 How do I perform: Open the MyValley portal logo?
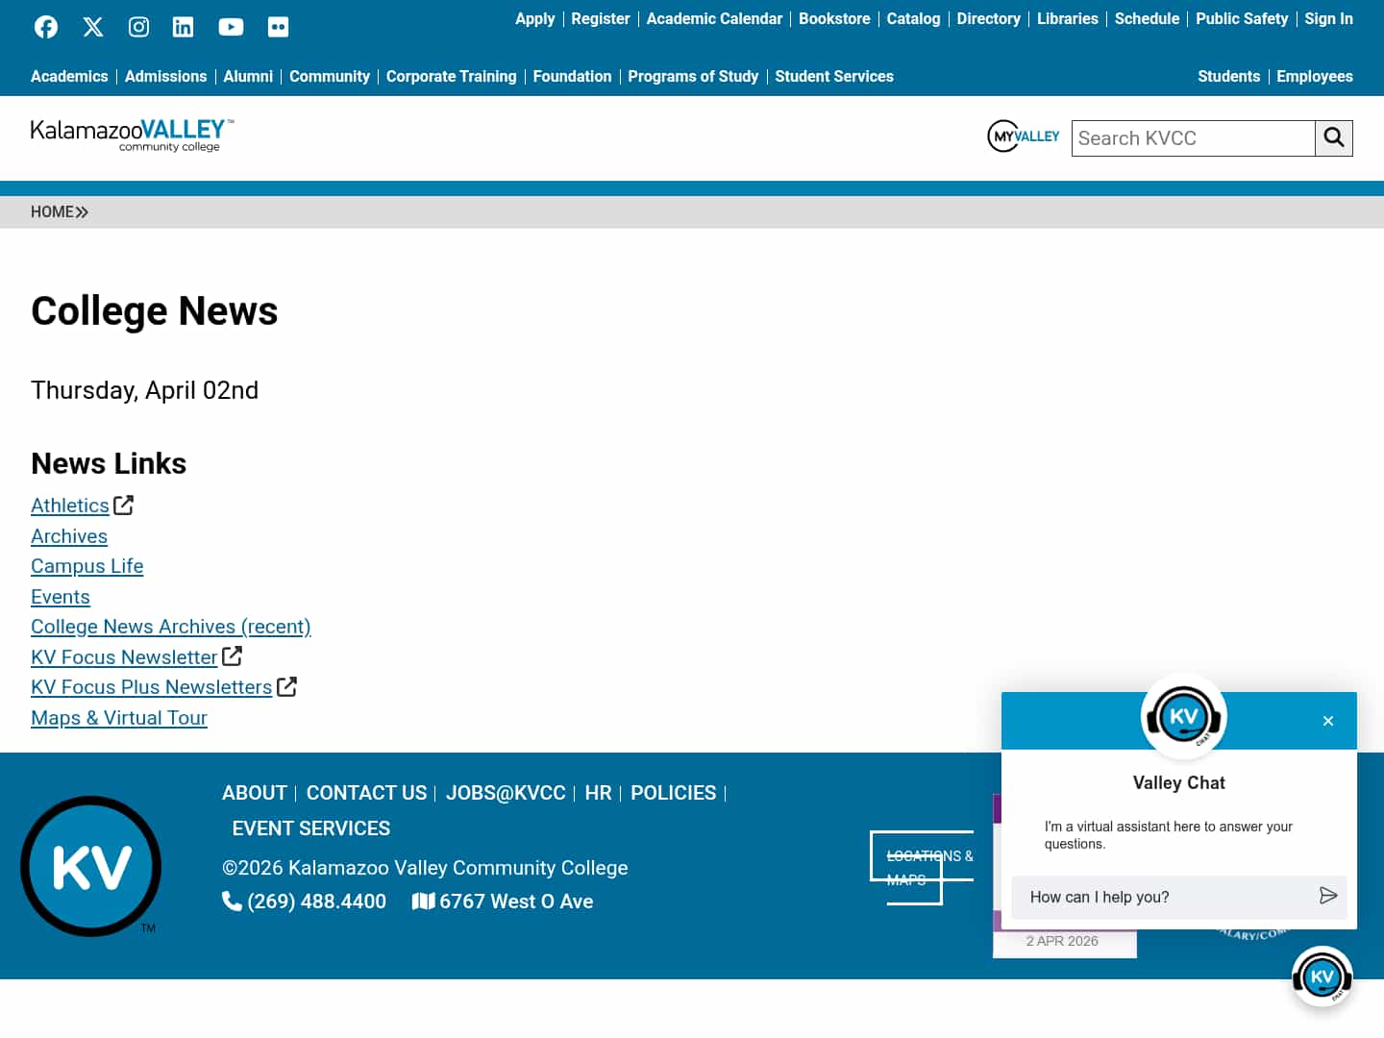click(x=1023, y=136)
